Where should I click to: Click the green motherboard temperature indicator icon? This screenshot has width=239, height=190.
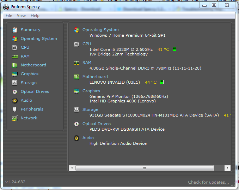(162, 82)
